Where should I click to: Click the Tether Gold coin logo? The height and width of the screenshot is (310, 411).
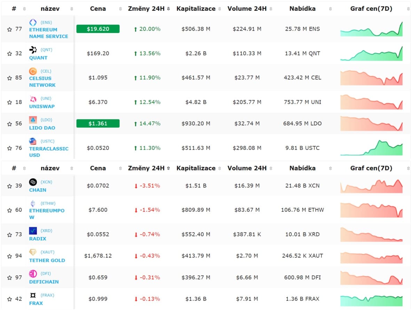[33, 252]
